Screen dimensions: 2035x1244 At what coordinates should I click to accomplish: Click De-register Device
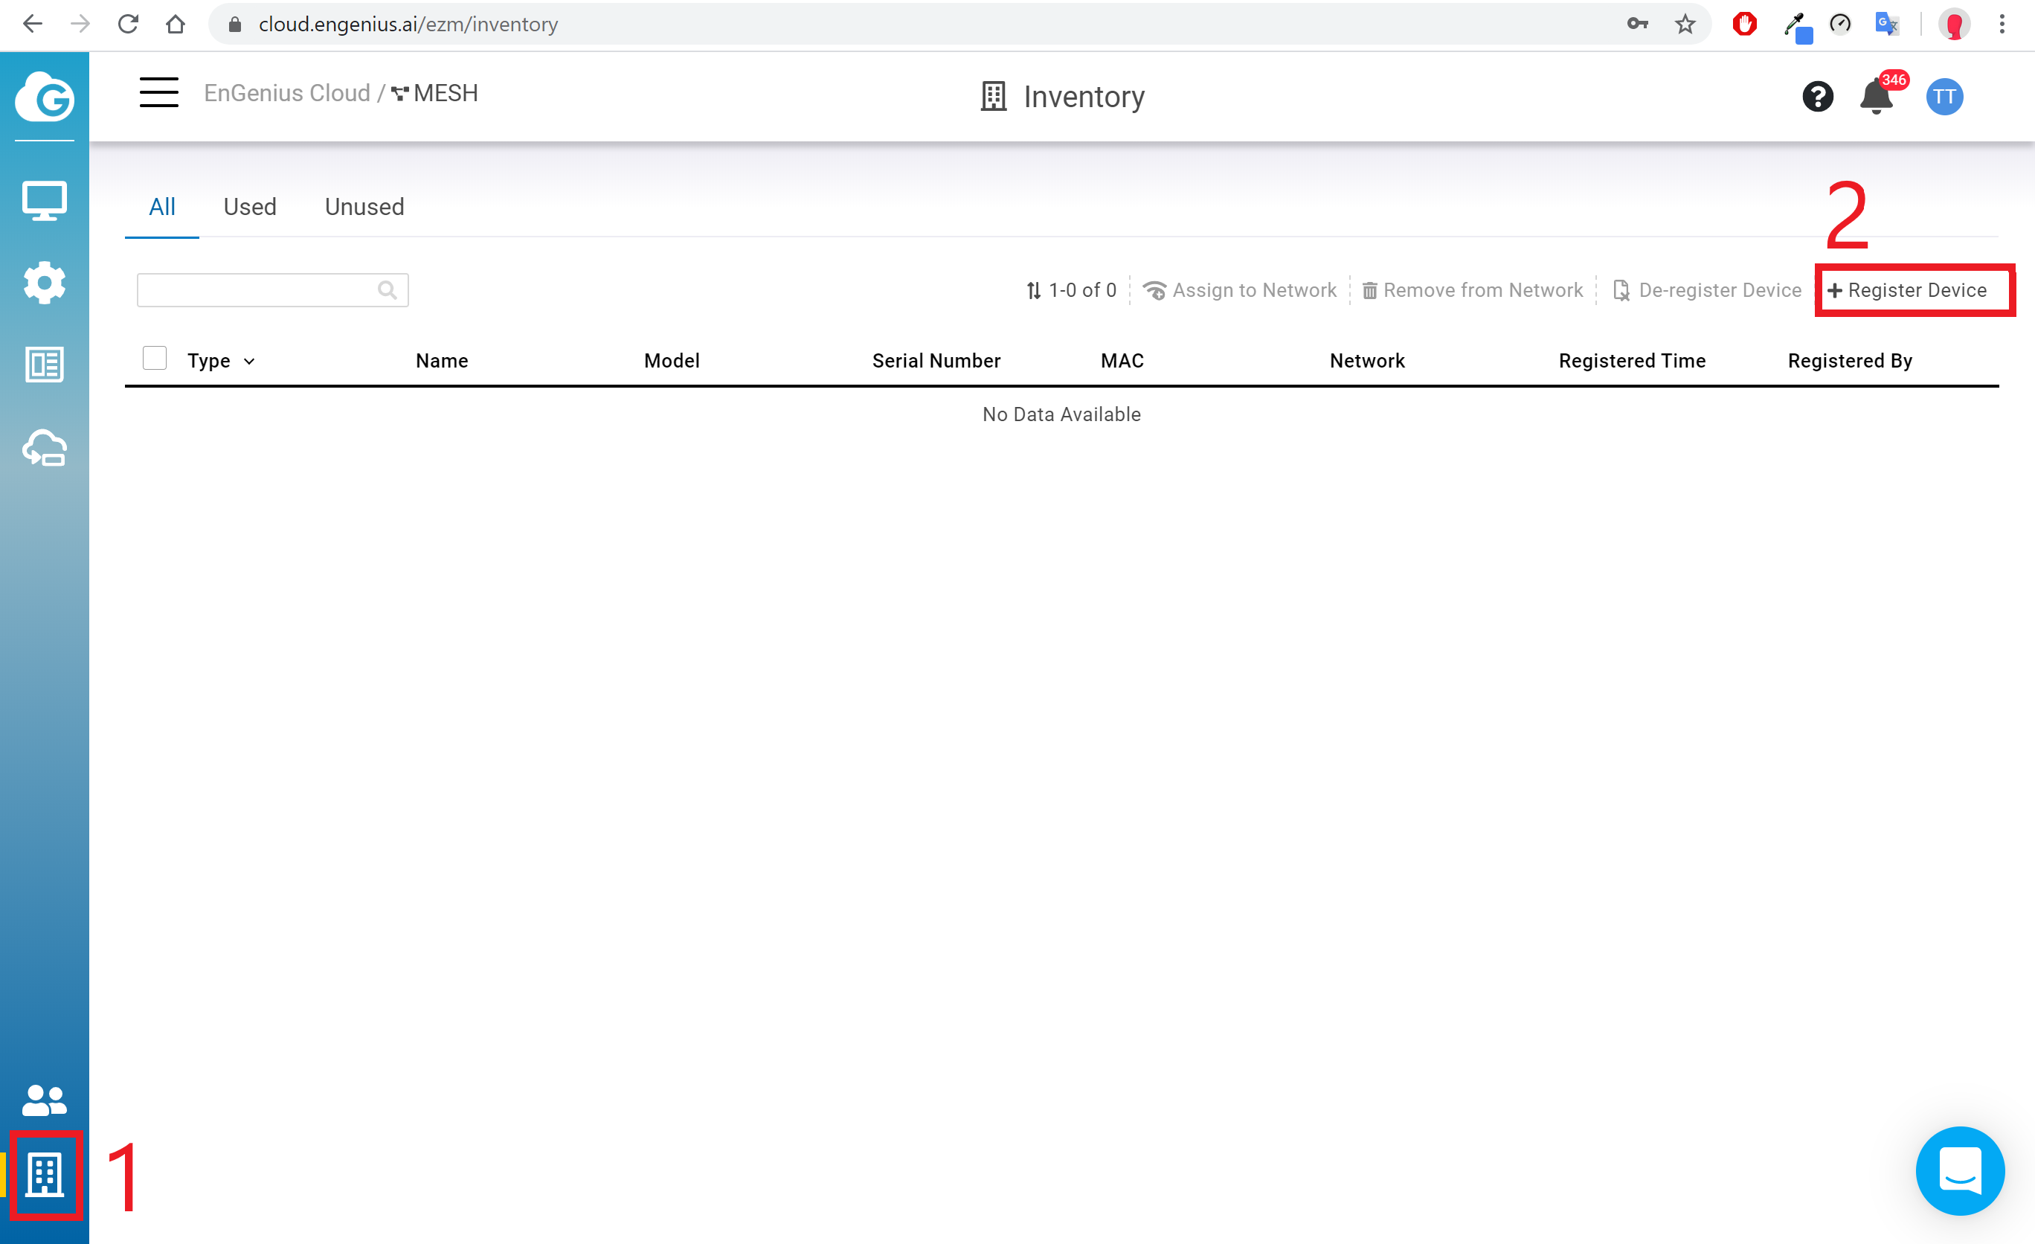click(x=1706, y=291)
